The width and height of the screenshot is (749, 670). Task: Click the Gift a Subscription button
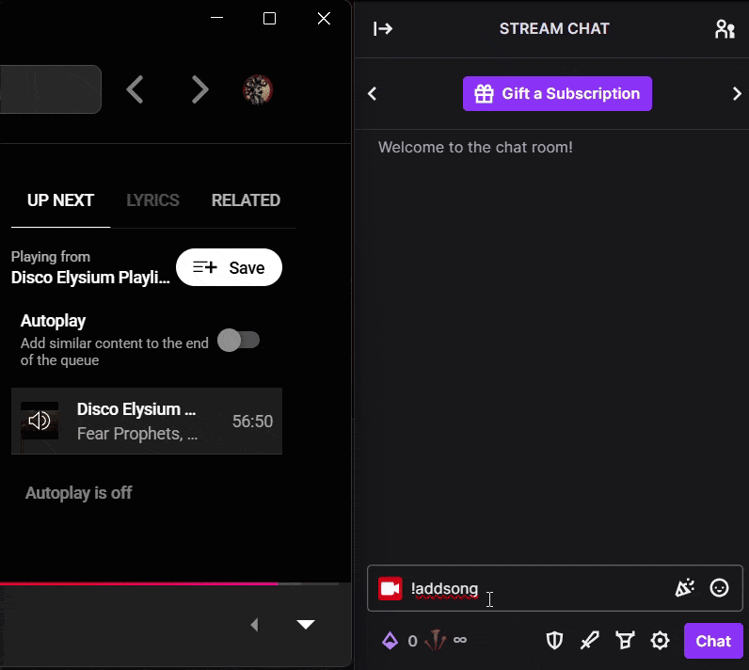coord(557,93)
